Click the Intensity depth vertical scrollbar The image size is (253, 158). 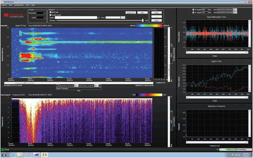click(x=169, y=54)
